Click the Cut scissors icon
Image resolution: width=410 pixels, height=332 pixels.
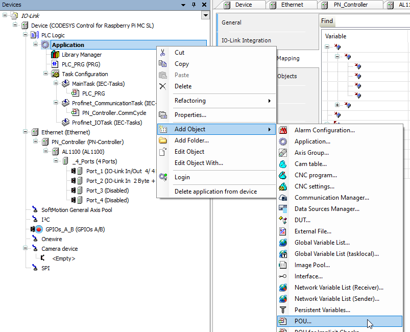[163, 53]
